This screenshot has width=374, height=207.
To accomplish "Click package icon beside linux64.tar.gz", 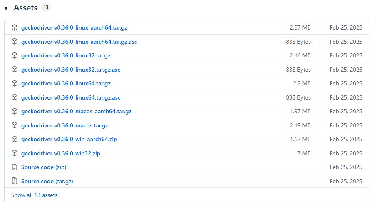I will [x=15, y=83].
